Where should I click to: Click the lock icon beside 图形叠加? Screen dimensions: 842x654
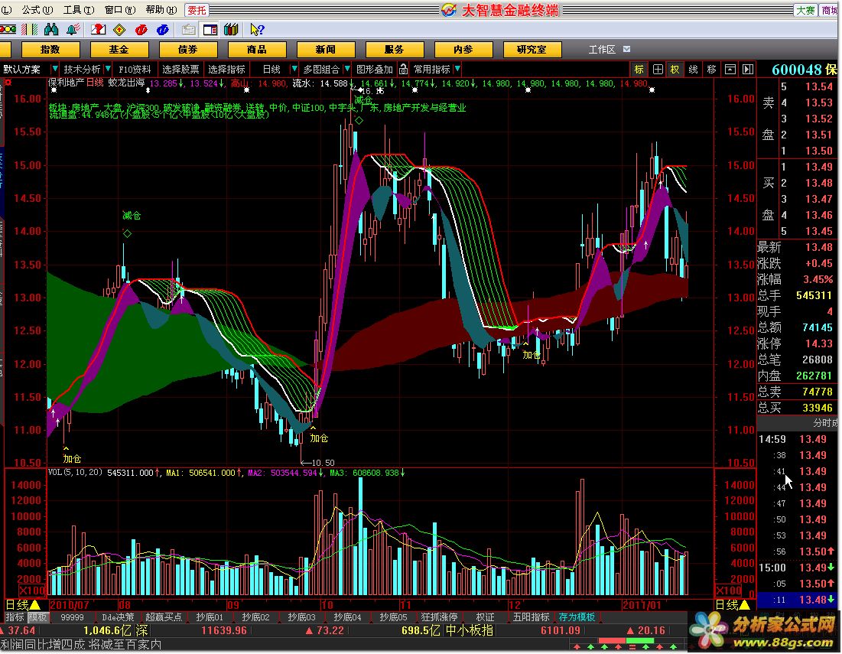click(x=403, y=69)
